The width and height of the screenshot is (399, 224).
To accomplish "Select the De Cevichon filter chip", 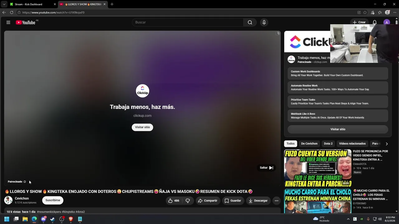I will point(309,144).
